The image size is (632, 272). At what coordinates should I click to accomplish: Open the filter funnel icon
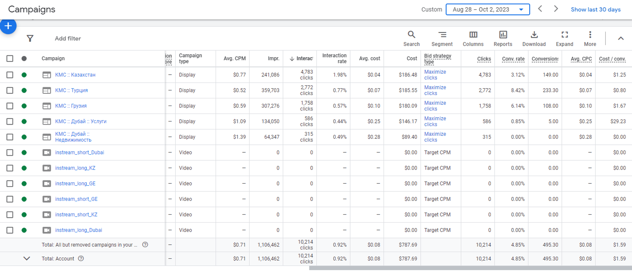coord(30,39)
